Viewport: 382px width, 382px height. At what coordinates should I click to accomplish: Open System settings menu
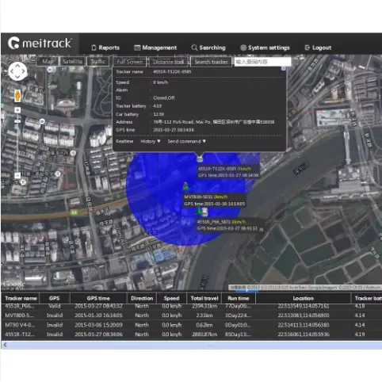click(265, 48)
